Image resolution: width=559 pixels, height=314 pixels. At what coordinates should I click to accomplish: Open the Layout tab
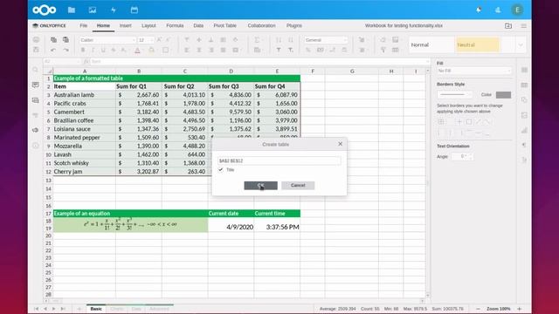[x=148, y=25]
